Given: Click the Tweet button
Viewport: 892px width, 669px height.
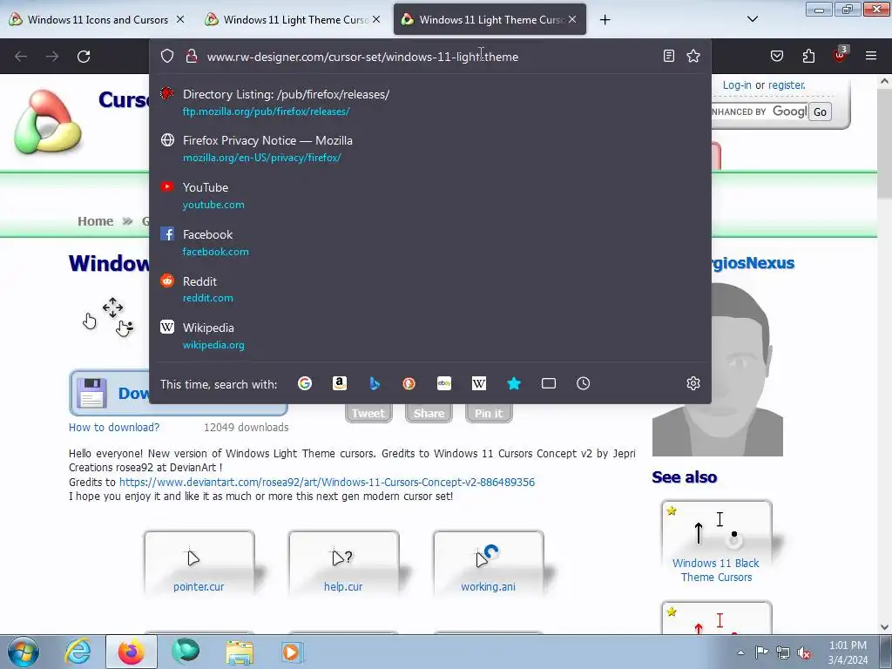Looking at the screenshot, I should pos(368,413).
